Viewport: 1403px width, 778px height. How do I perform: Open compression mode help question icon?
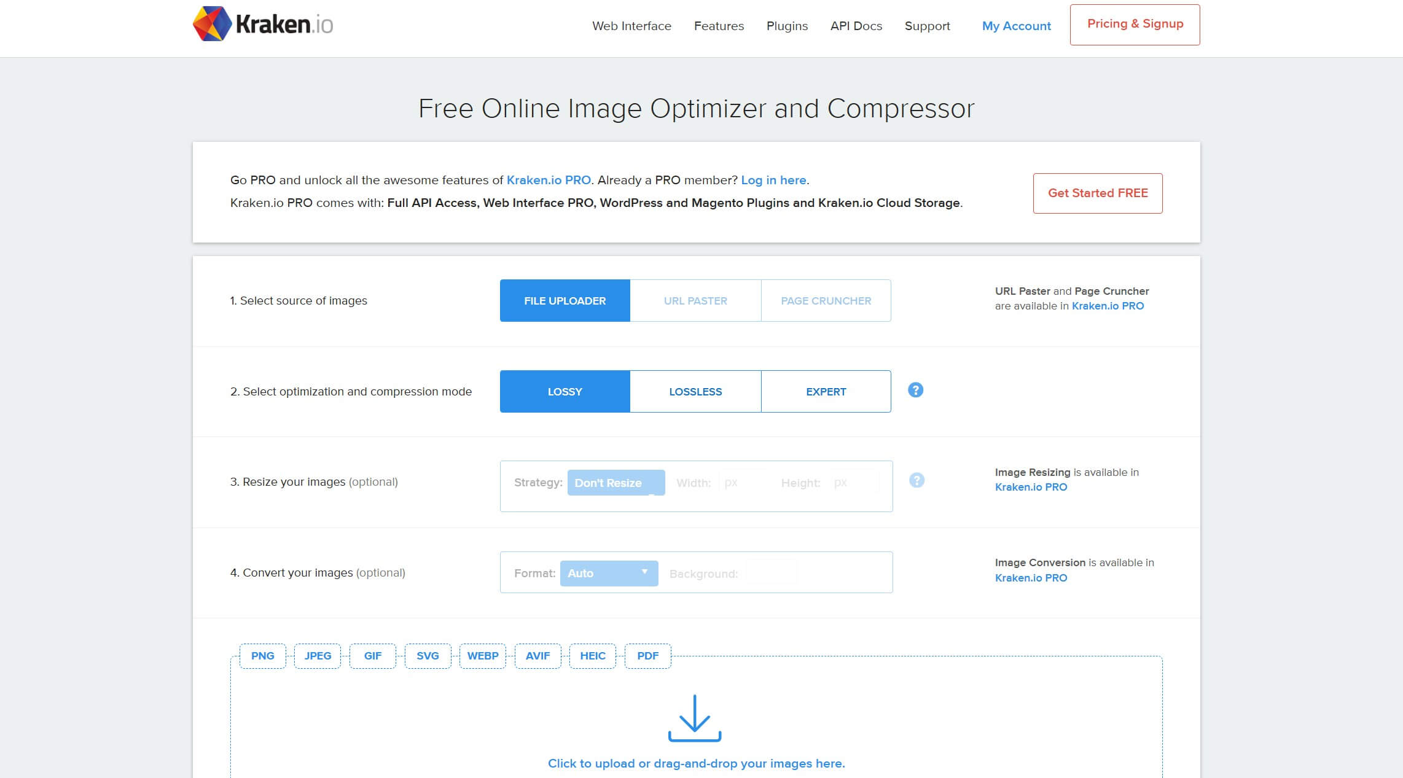coord(915,390)
